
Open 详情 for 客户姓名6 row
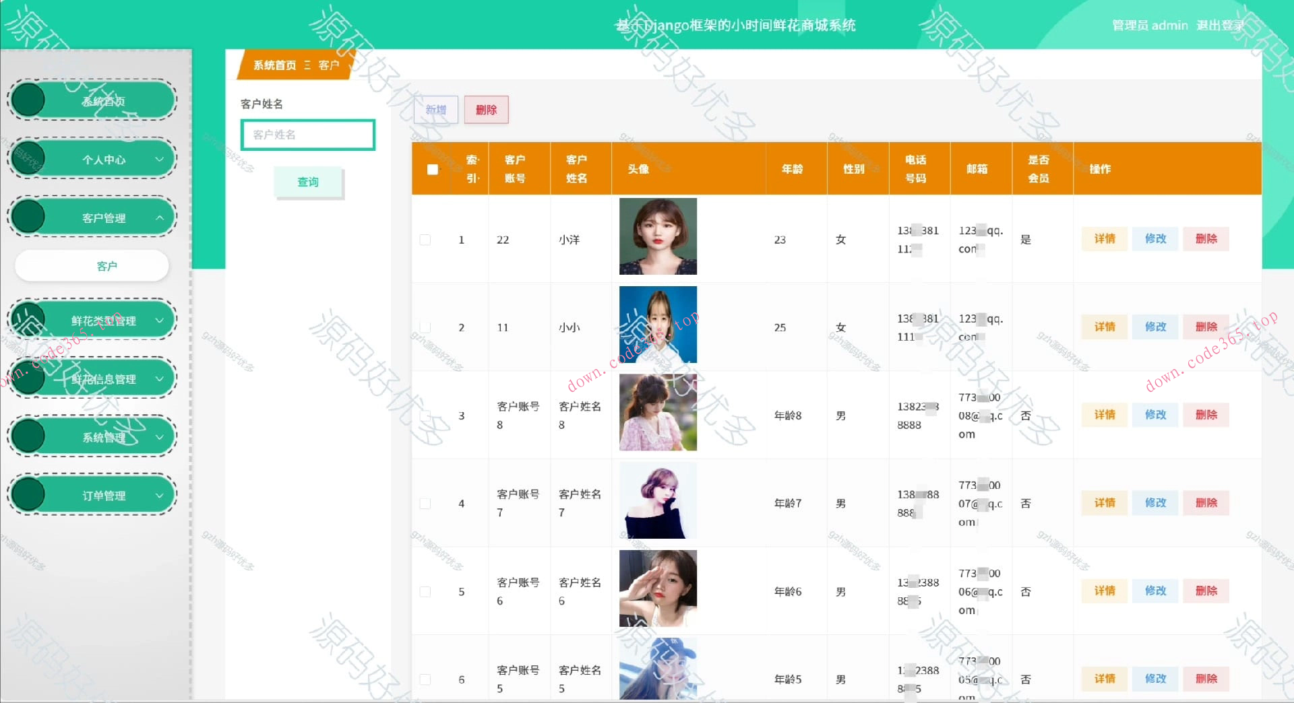pyautogui.click(x=1105, y=591)
